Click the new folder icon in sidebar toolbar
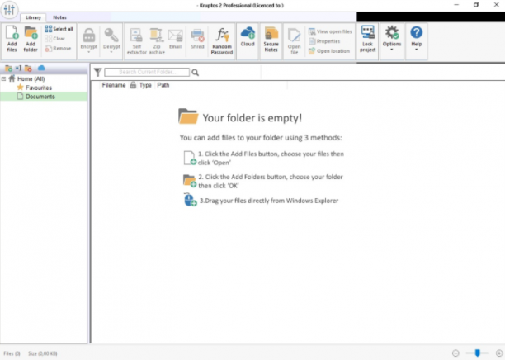 click(x=8, y=69)
